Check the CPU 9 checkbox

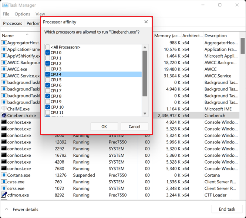(48, 102)
